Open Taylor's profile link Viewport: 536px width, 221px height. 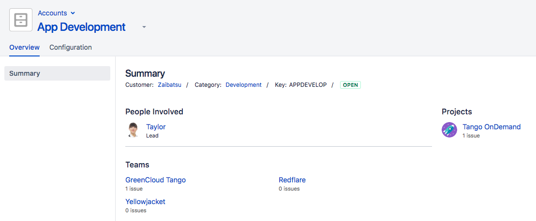point(156,127)
